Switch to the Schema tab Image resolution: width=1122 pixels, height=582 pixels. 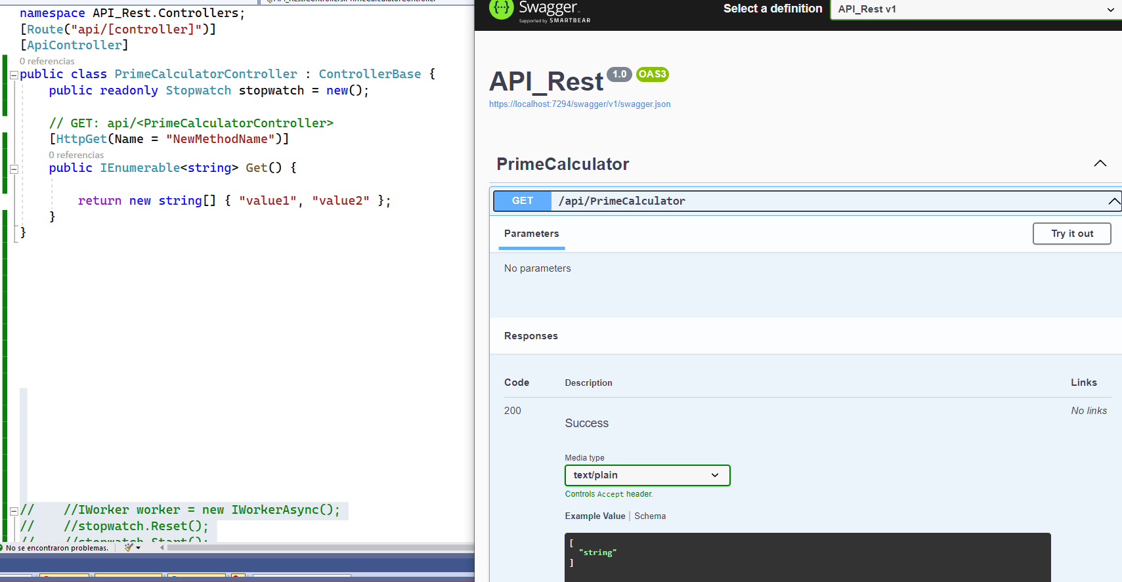coord(650,516)
